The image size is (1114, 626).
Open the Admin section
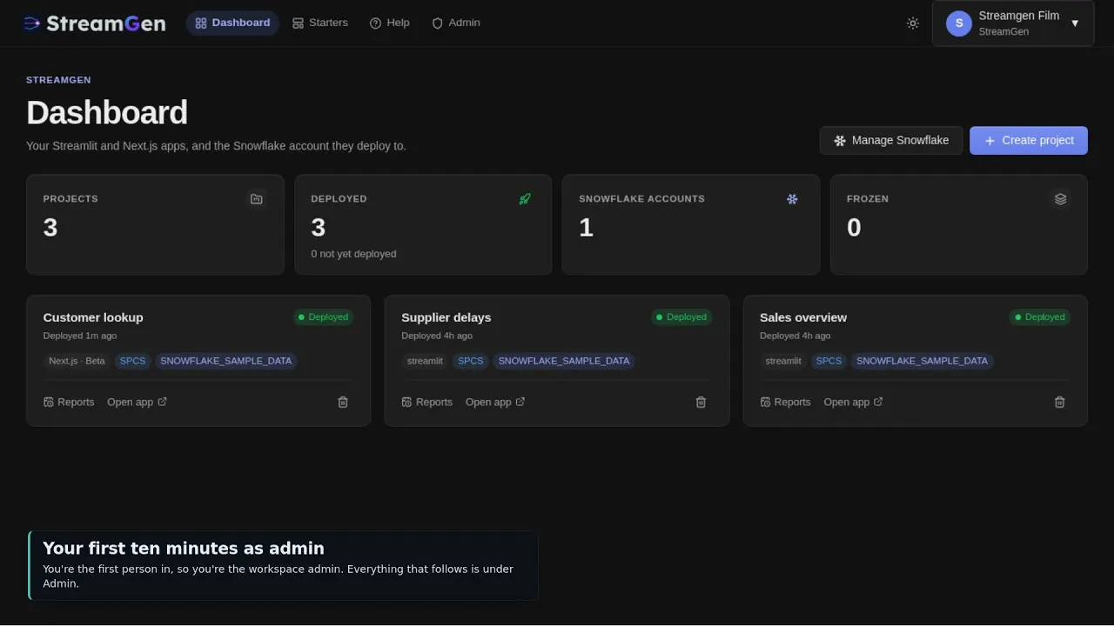[x=456, y=23]
